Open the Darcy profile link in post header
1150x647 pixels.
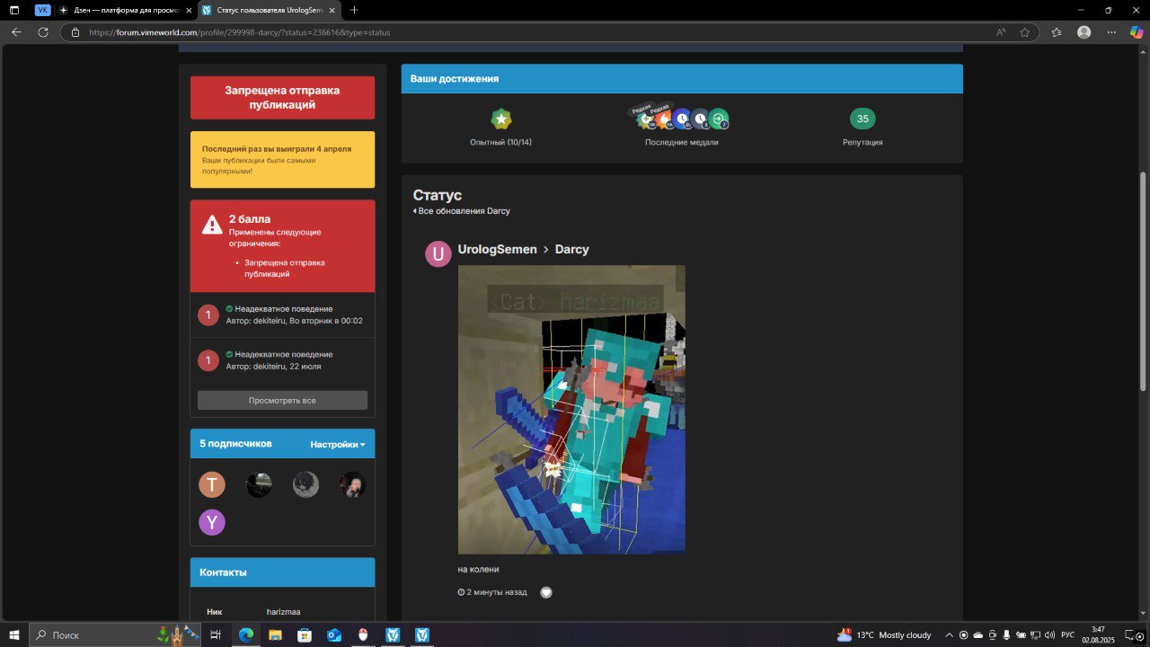pos(571,249)
